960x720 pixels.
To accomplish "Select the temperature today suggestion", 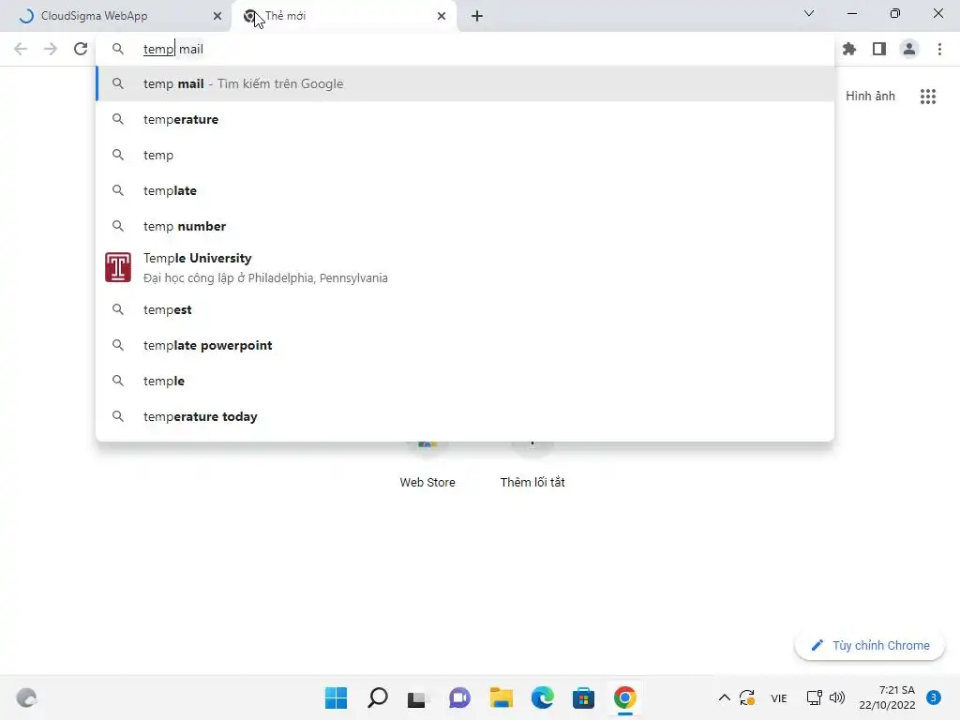I will (x=465, y=416).
